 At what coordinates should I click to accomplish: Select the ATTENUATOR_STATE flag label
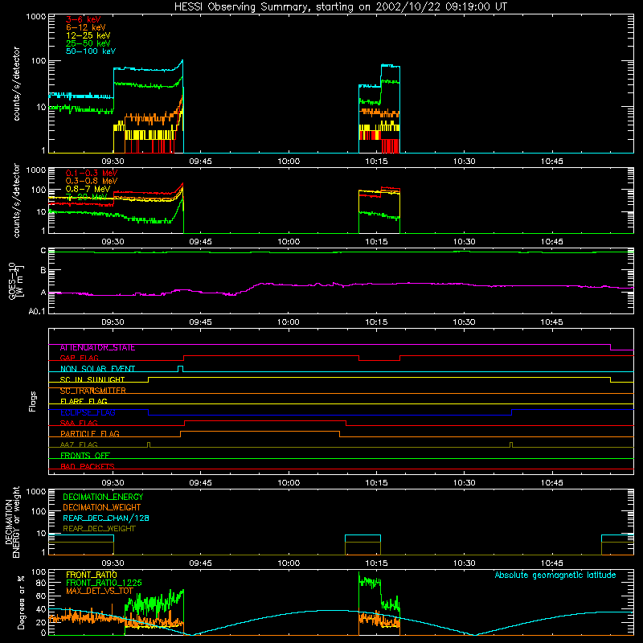coord(97,348)
